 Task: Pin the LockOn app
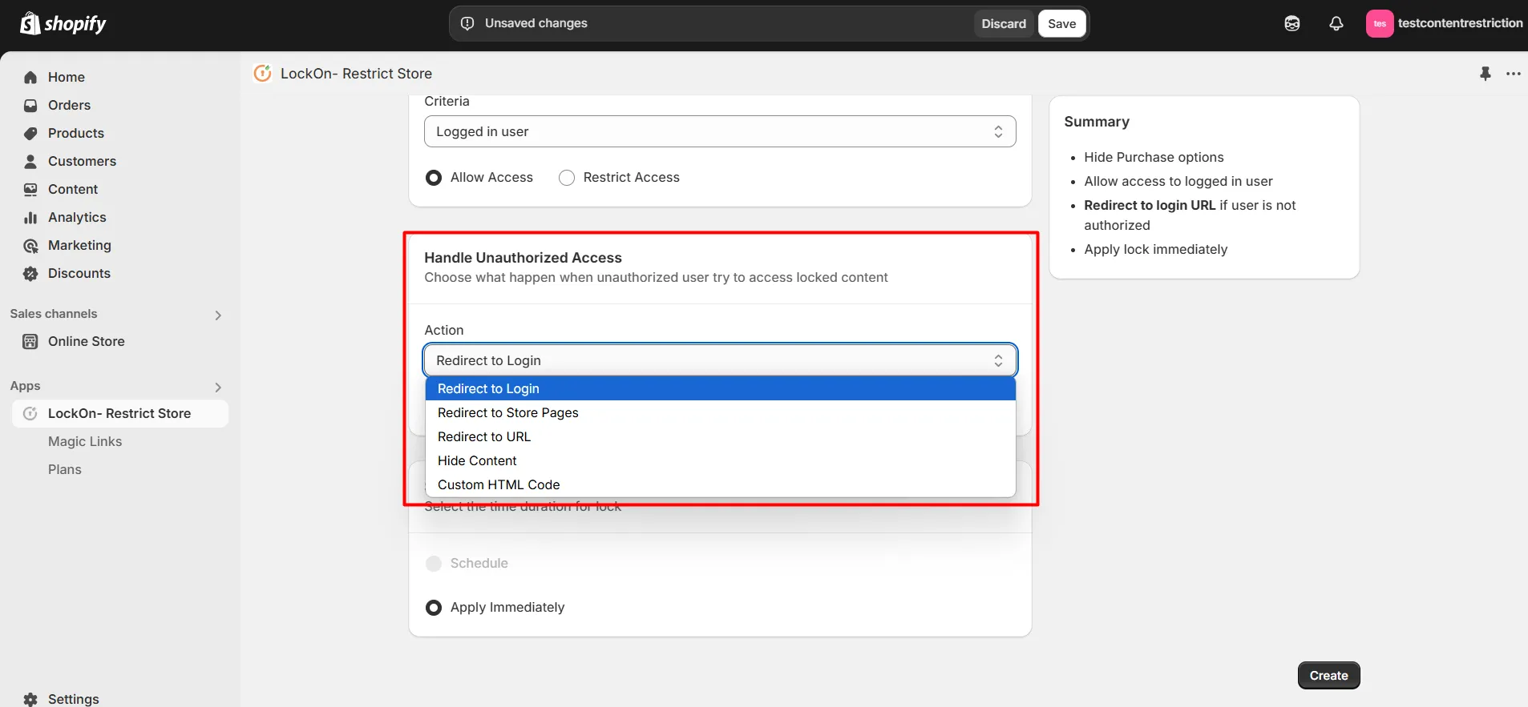click(1485, 74)
